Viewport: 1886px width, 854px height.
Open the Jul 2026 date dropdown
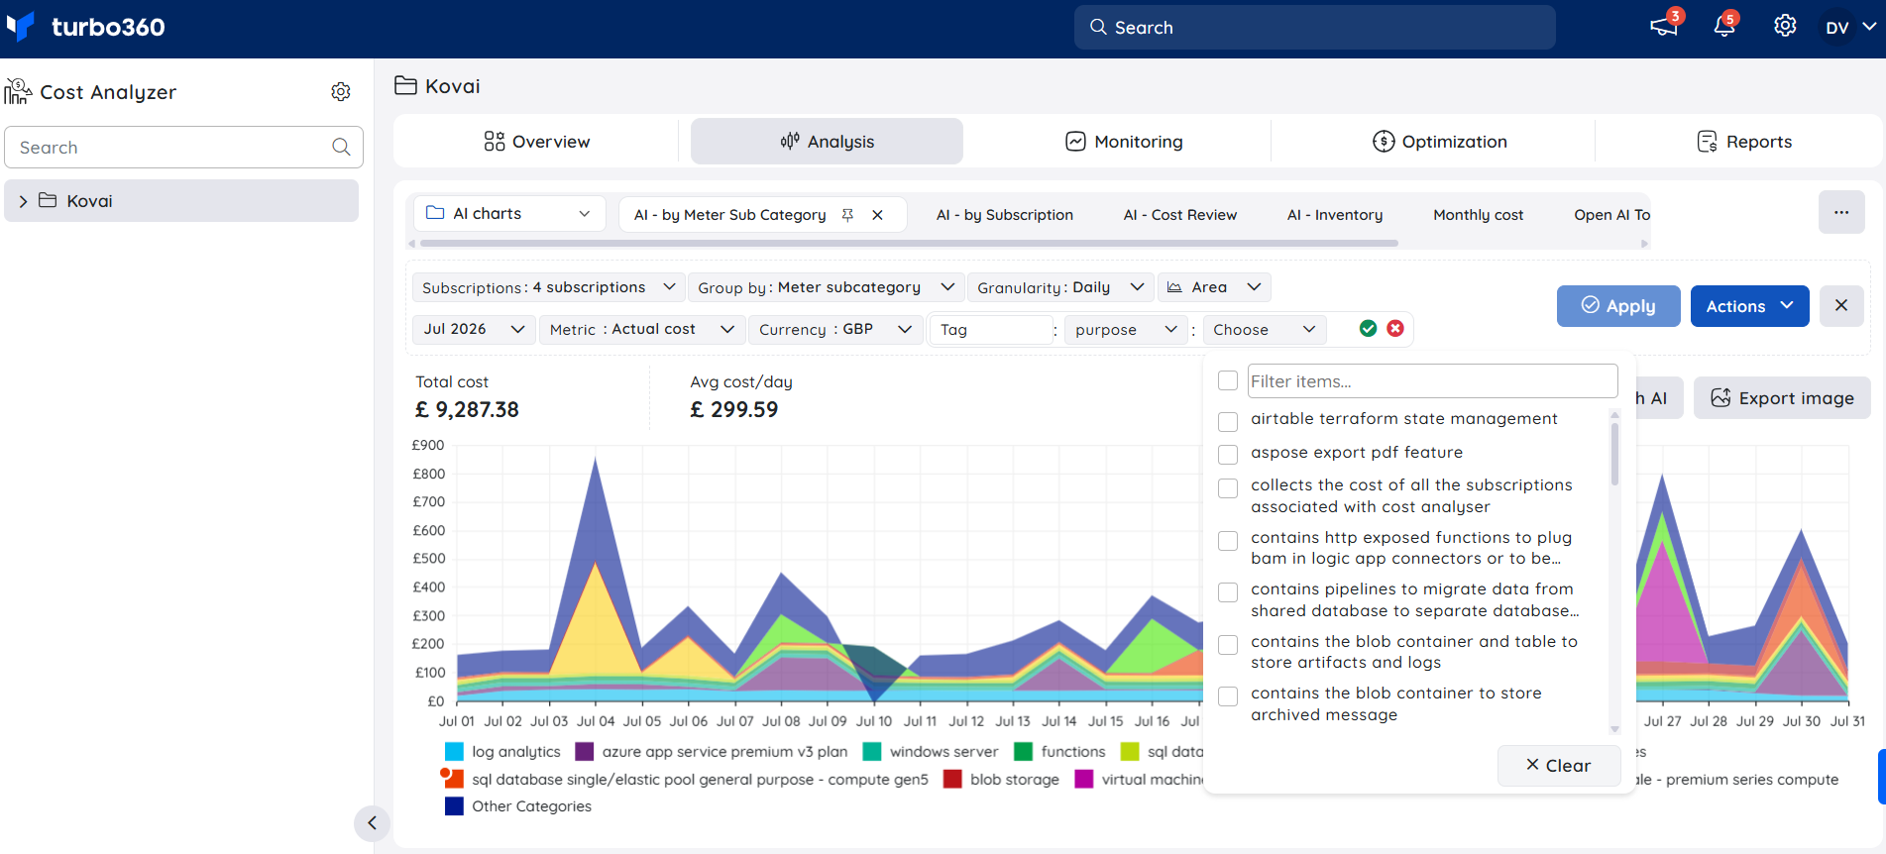[x=474, y=329]
